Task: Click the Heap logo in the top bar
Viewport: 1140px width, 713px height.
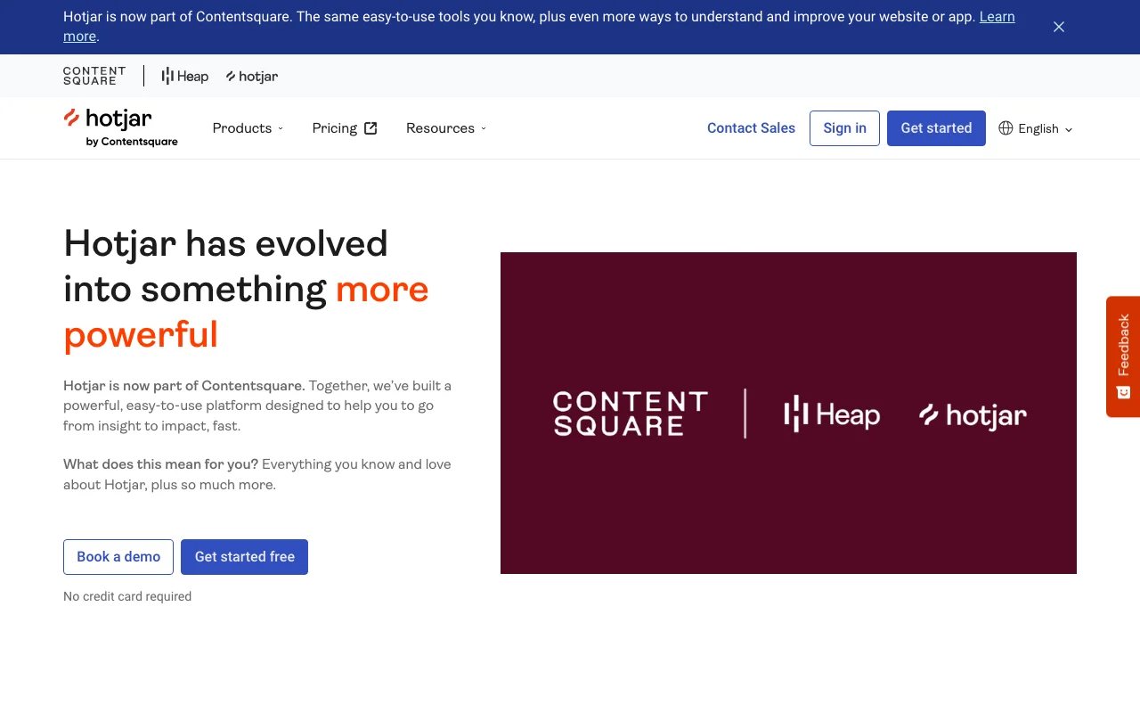Action: (x=184, y=76)
